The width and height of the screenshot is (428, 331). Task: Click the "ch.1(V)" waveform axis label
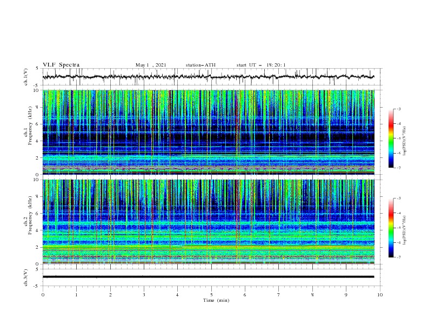[25, 77]
